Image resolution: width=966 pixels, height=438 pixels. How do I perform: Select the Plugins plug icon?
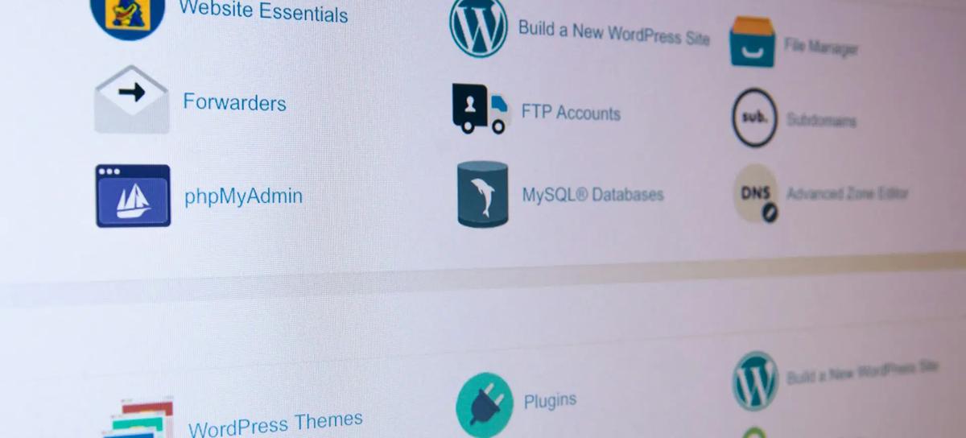[485, 405]
